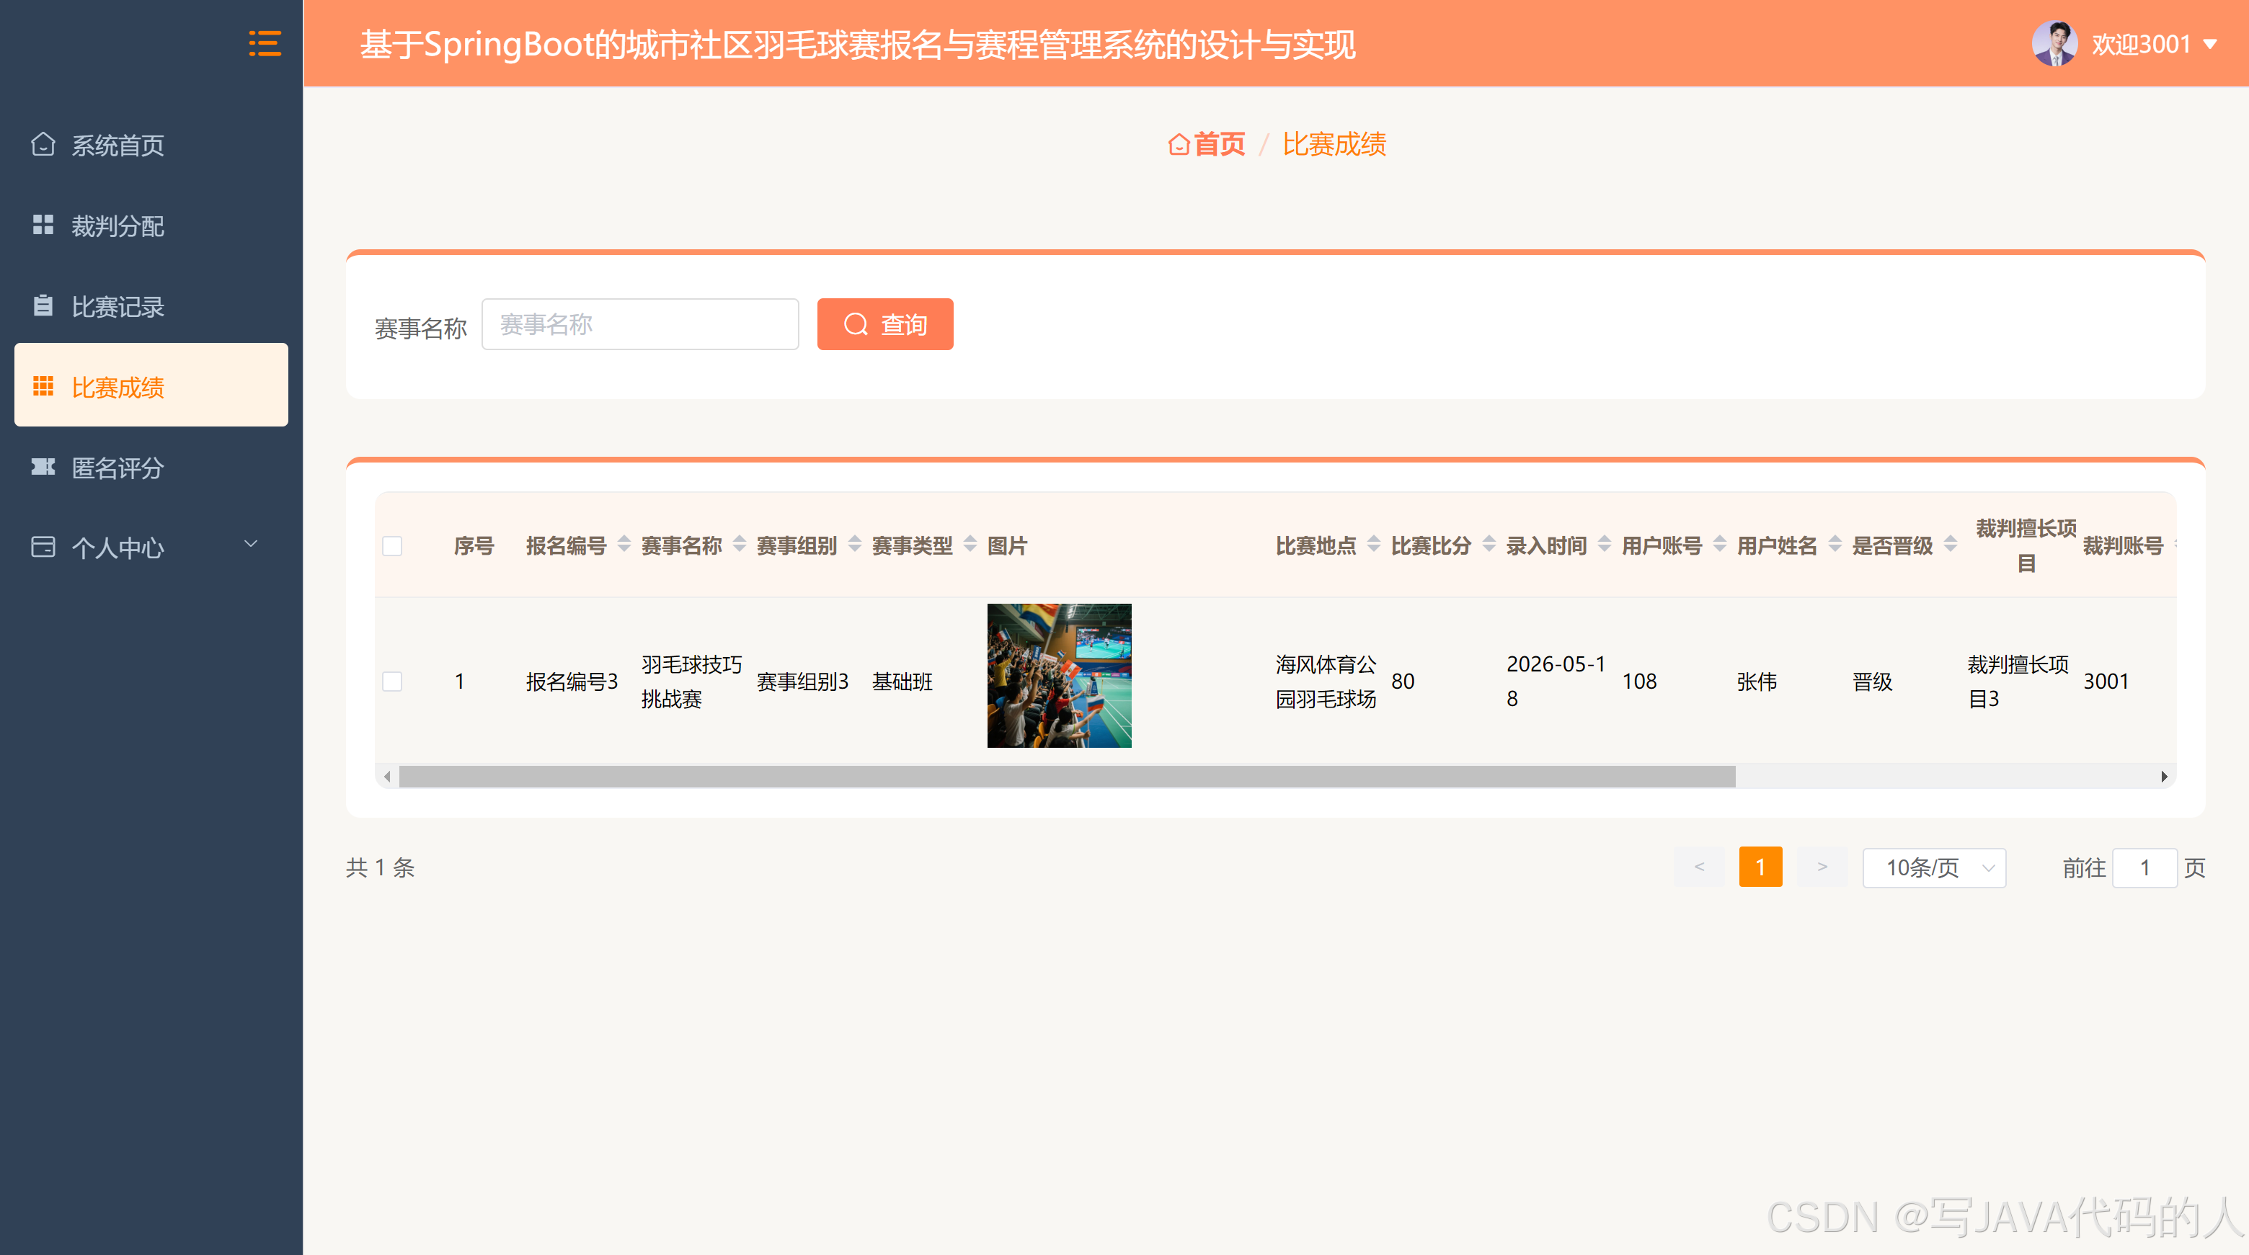This screenshot has width=2249, height=1255.
Task: Click the 序号 column header
Action: (x=474, y=545)
